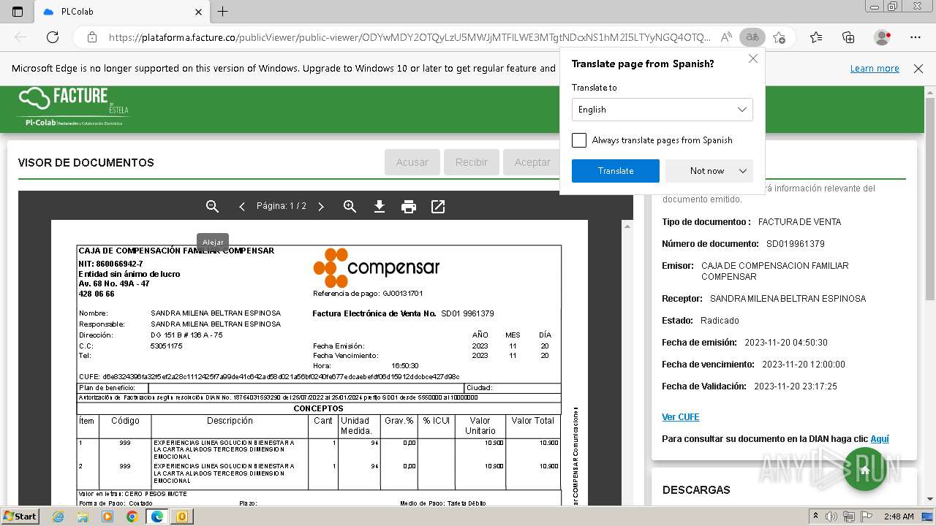Go back in browser history

click(20, 37)
